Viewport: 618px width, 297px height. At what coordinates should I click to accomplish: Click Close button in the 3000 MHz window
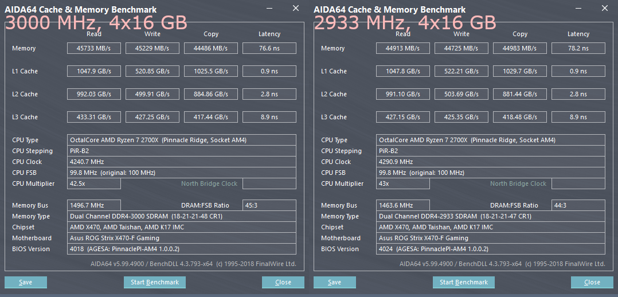point(283,282)
